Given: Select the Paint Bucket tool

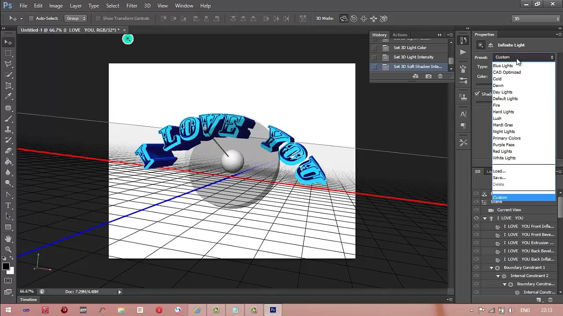Looking at the screenshot, I should click(x=8, y=162).
